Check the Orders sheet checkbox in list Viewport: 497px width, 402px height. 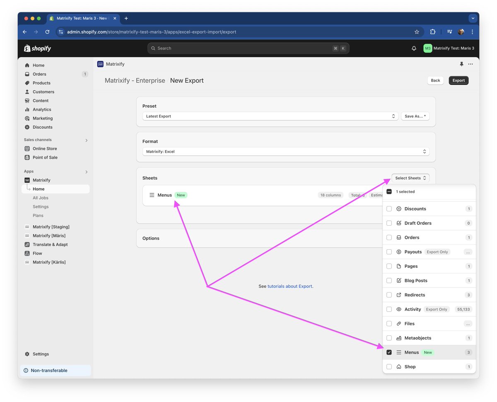[x=389, y=238]
